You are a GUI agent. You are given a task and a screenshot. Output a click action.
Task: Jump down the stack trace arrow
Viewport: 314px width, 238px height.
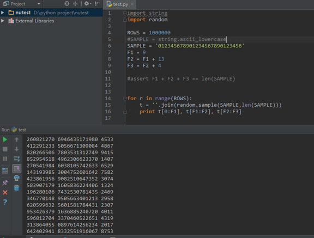[16, 149]
